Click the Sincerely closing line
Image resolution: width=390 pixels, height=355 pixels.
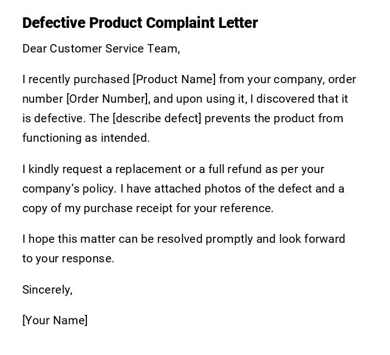click(47, 290)
